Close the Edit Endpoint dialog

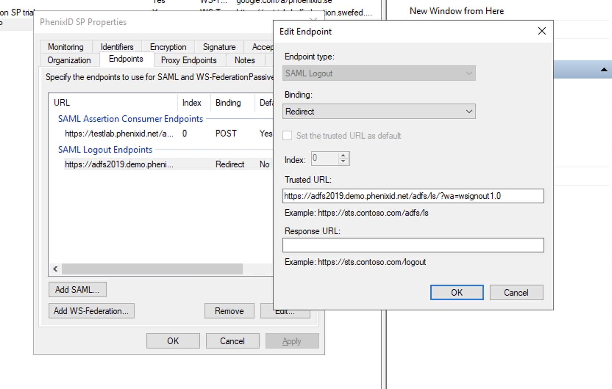click(542, 31)
